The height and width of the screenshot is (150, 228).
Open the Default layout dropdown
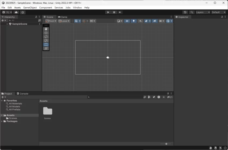point(219,12)
